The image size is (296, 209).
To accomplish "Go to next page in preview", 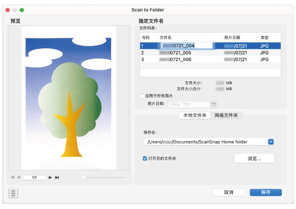I will [x=50, y=177].
